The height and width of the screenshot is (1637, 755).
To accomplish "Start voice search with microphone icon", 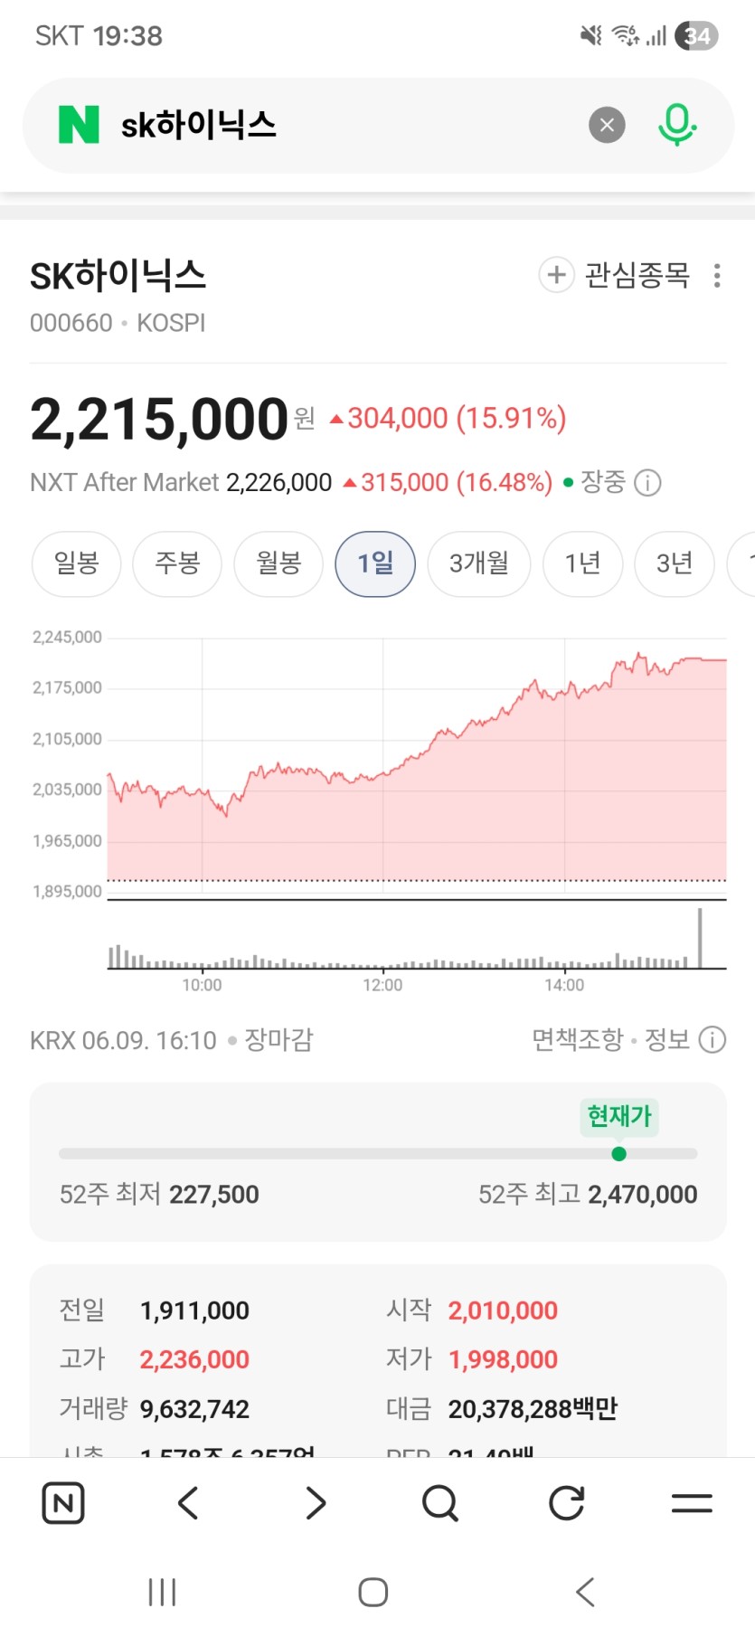I will tap(676, 125).
